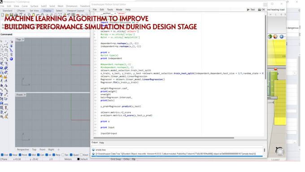Click the round blue sidebar icon
Viewport: 305px width, 172px height.
pyautogui.click(x=11, y=59)
